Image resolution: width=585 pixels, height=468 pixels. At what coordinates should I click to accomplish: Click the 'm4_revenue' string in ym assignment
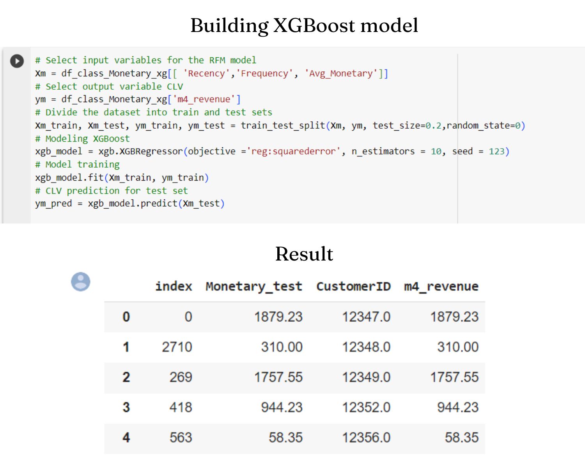point(204,99)
